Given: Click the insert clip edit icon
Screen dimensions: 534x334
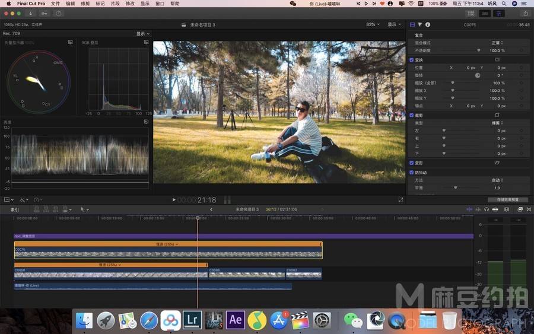Looking at the screenshot, I should pos(46,209).
